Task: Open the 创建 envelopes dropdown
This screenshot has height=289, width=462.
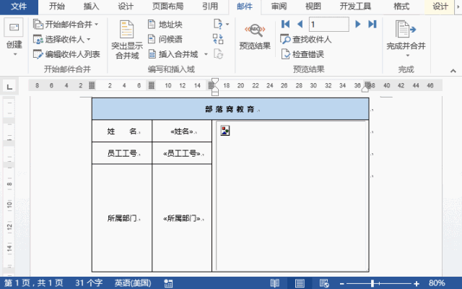Action: pyautogui.click(x=14, y=38)
